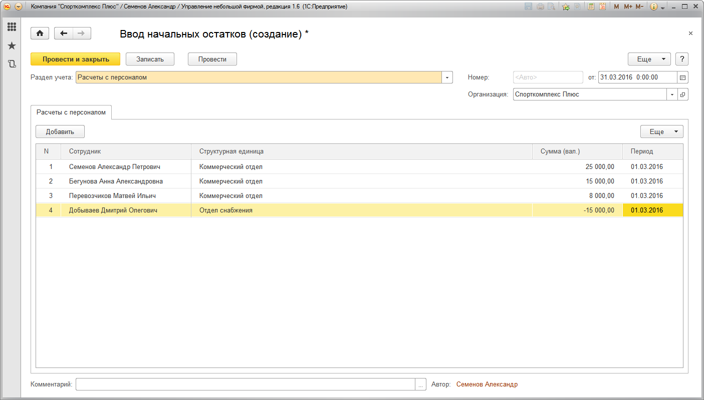Click the Комментарий input field
Screen dimensions: 704x400
[246, 384]
